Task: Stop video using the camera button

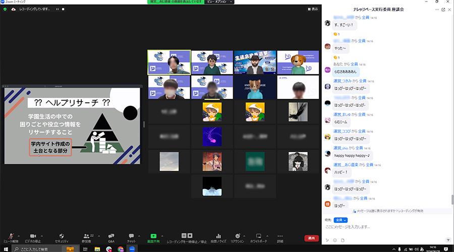Action: (x=33, y=236)
